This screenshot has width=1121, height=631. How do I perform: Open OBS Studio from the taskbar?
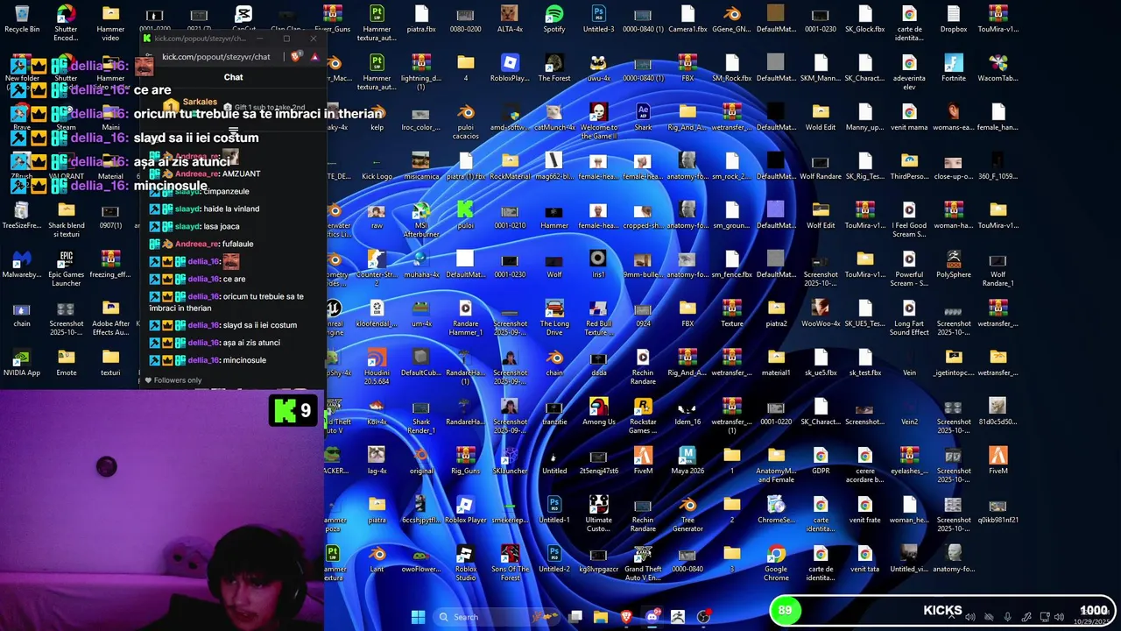(703, 617)
